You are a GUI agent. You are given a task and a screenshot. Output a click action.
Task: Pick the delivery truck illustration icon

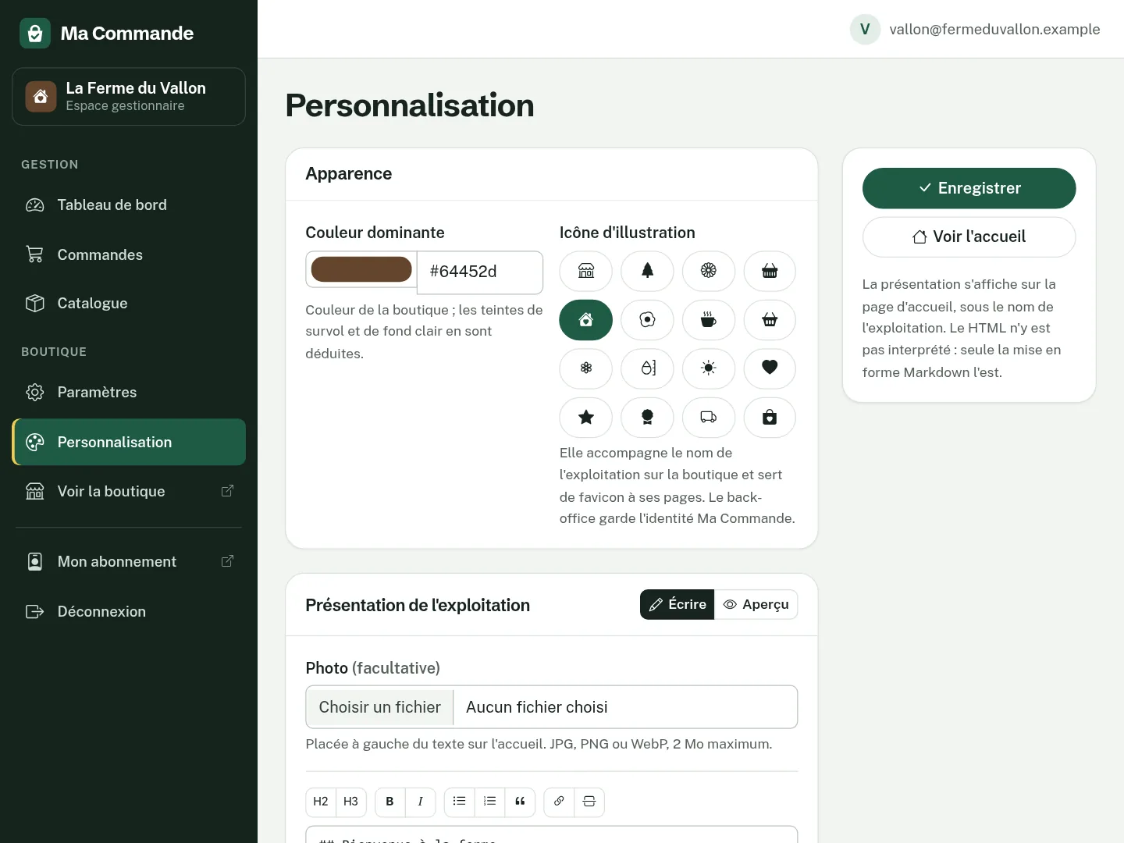(x=709, y=418)
